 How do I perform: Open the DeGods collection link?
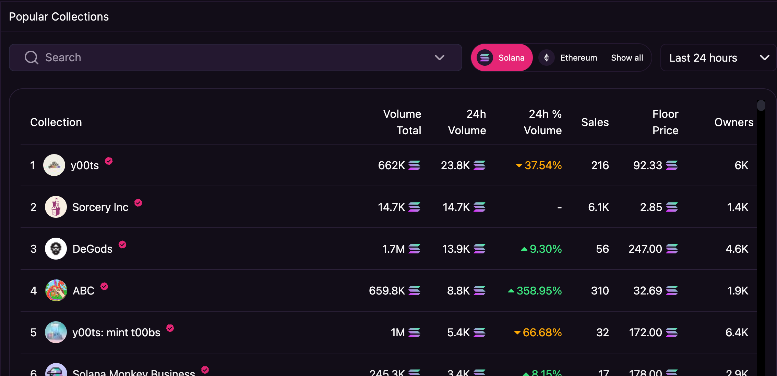93,249
